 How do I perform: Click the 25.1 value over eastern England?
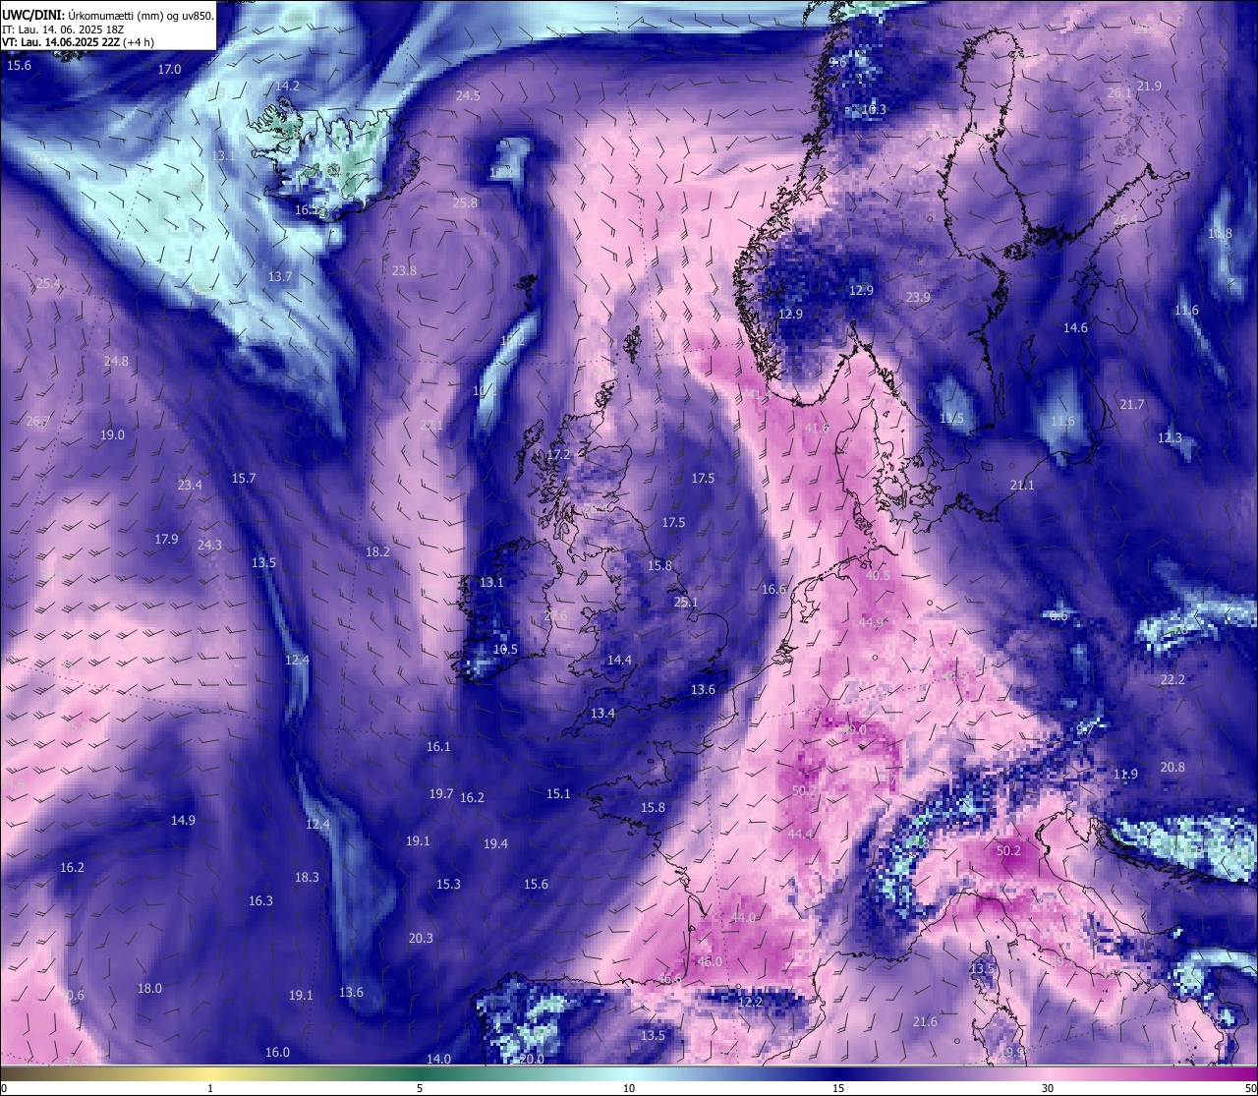tap(685, 603)
